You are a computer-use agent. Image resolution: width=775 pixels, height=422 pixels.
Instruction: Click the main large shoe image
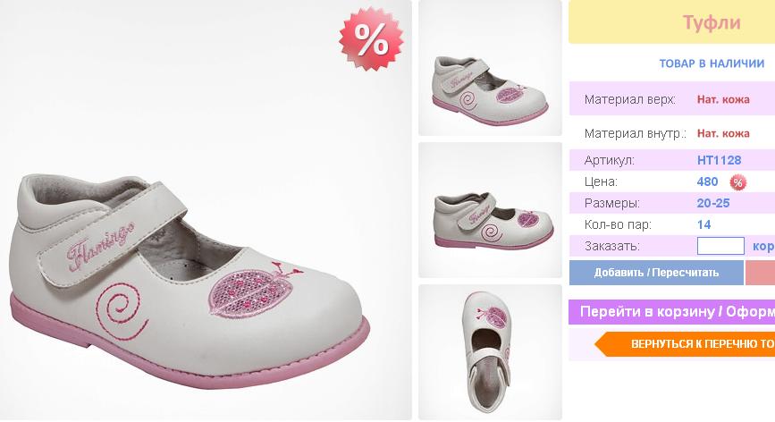pos(206,210)
